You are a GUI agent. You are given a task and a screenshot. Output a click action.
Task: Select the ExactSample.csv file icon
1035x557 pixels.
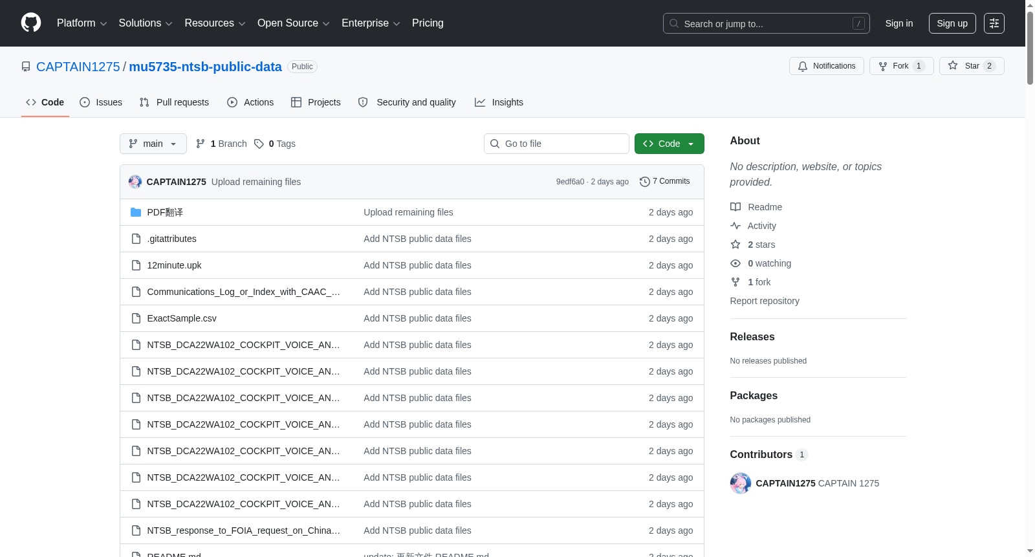[x=136, y=318]
